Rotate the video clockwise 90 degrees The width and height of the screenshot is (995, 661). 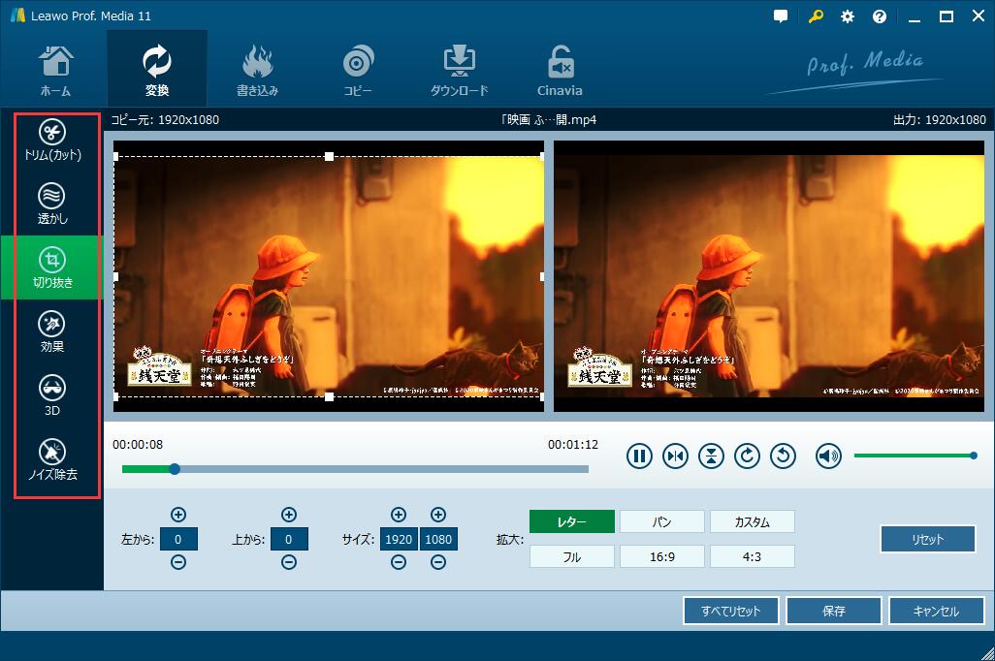[747, 456]
